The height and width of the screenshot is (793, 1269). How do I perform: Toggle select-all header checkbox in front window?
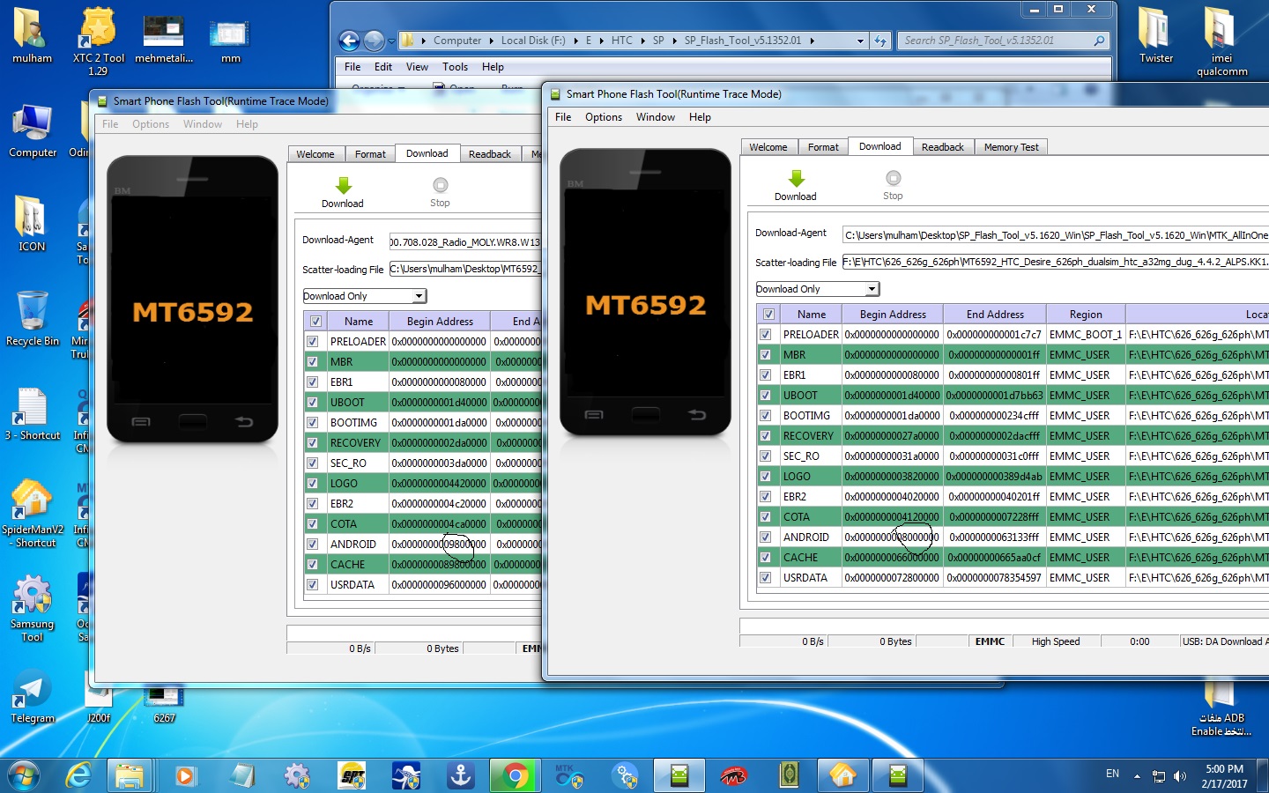click(768, 315)
